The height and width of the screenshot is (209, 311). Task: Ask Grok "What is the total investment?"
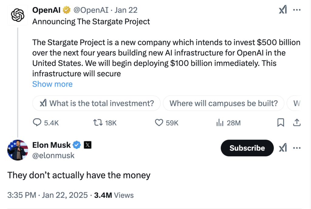click(x=97, y=103)
